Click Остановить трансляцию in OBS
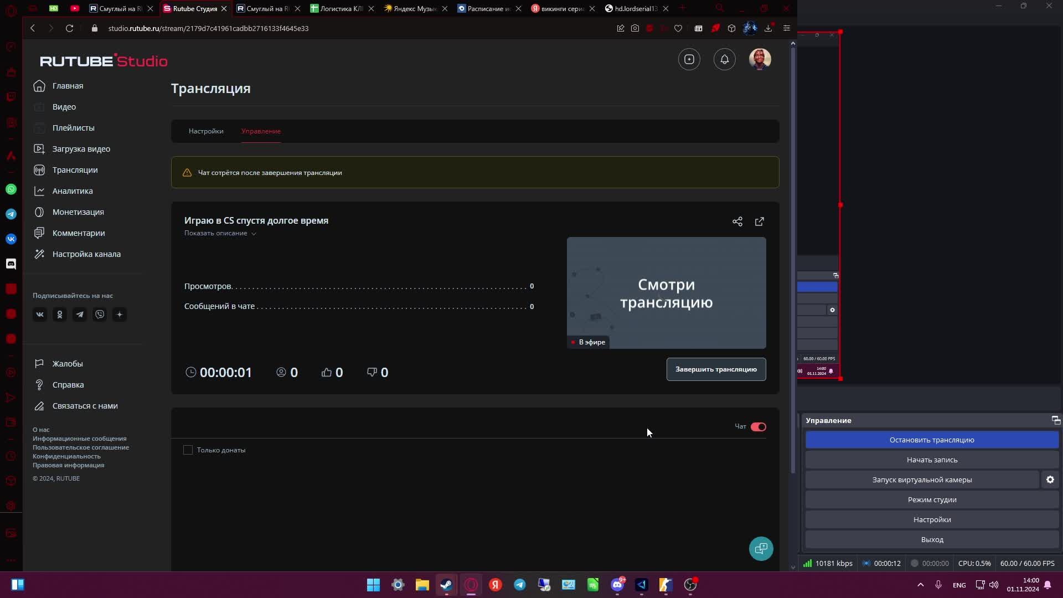 coord(932,440)
